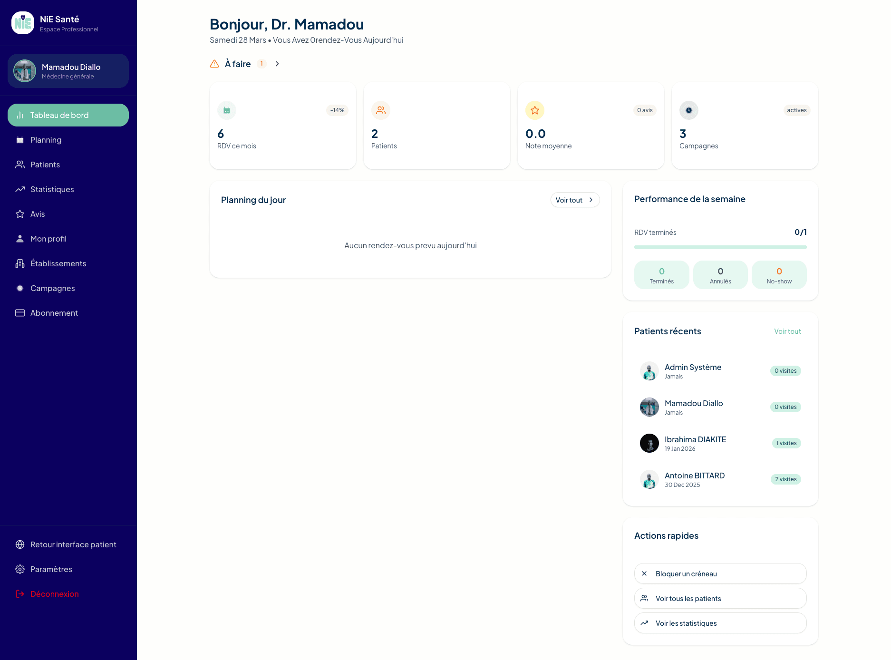The height and width of the screenshot is (660, 891).
Task: Open the Planning menu item
Action: (x=68, y=140)
